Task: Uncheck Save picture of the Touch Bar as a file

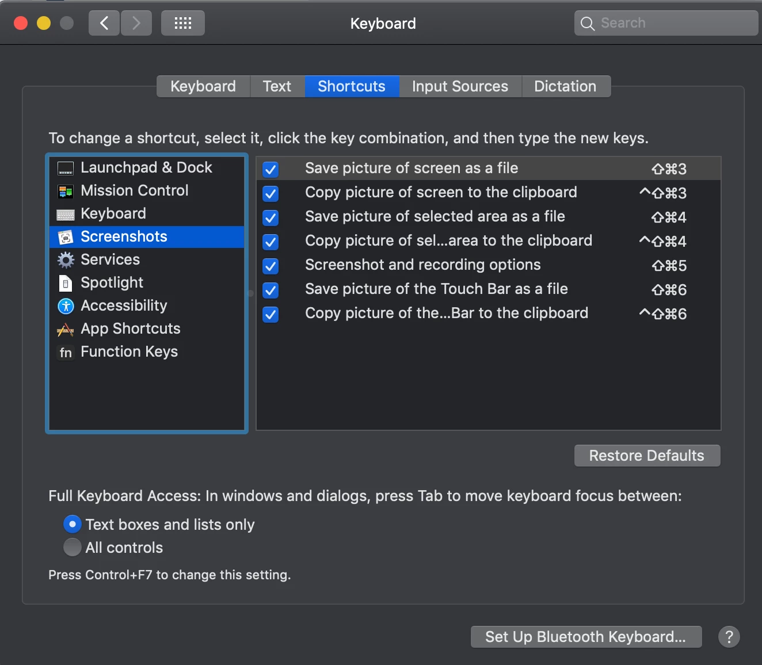Action: pyautogui.click(x=270, y=290)
